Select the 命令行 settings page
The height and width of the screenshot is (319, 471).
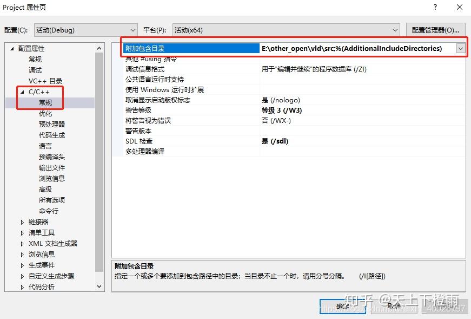click(x=50, y=211)
